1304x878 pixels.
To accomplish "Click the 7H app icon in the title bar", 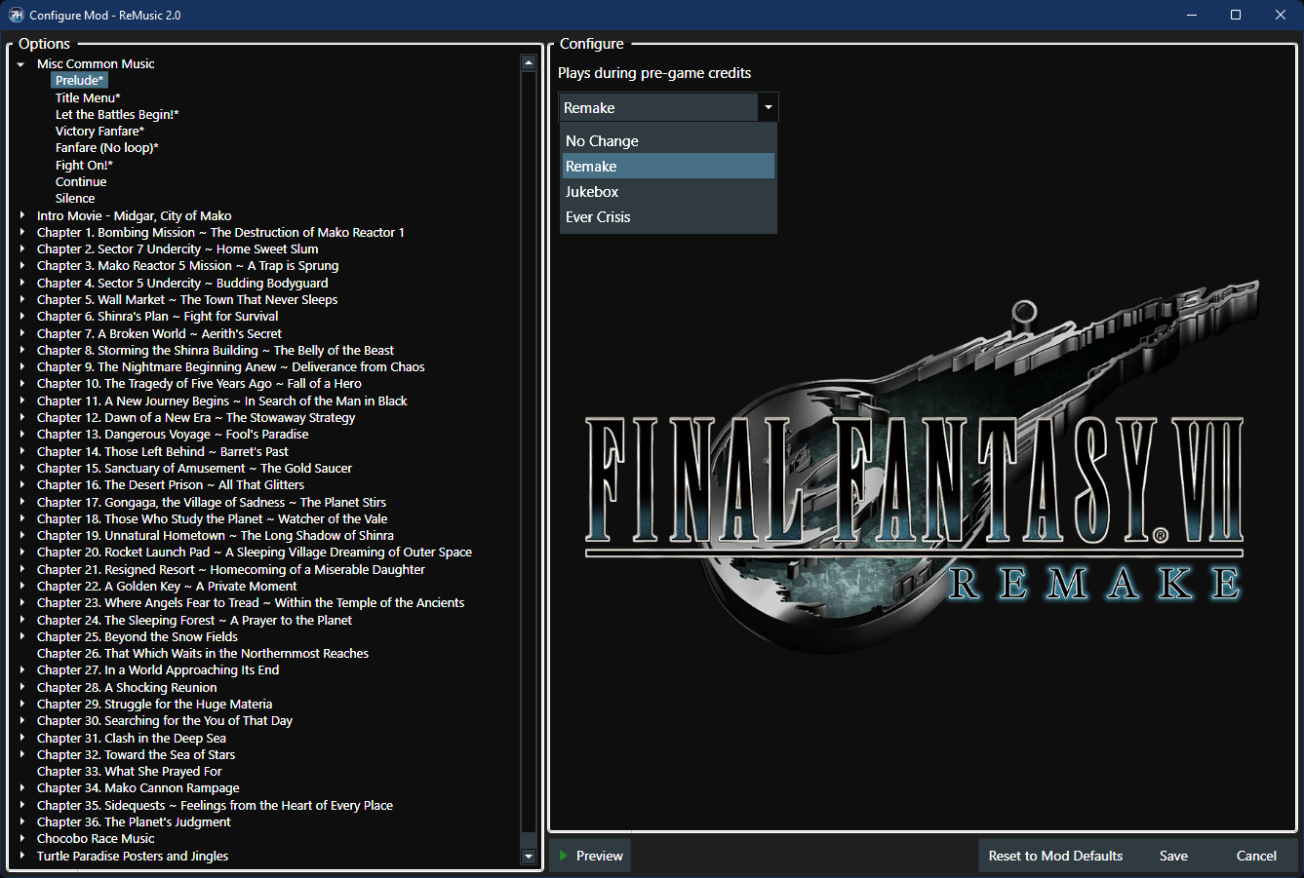I will 16,15.
